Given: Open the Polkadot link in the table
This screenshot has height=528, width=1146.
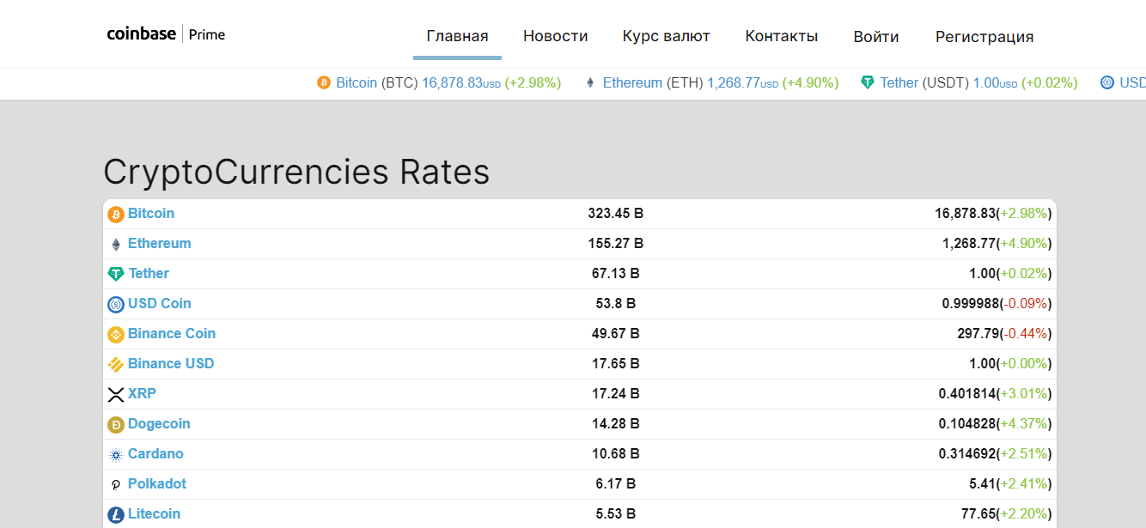Looking at the screenshot, I should pos(157,483).
